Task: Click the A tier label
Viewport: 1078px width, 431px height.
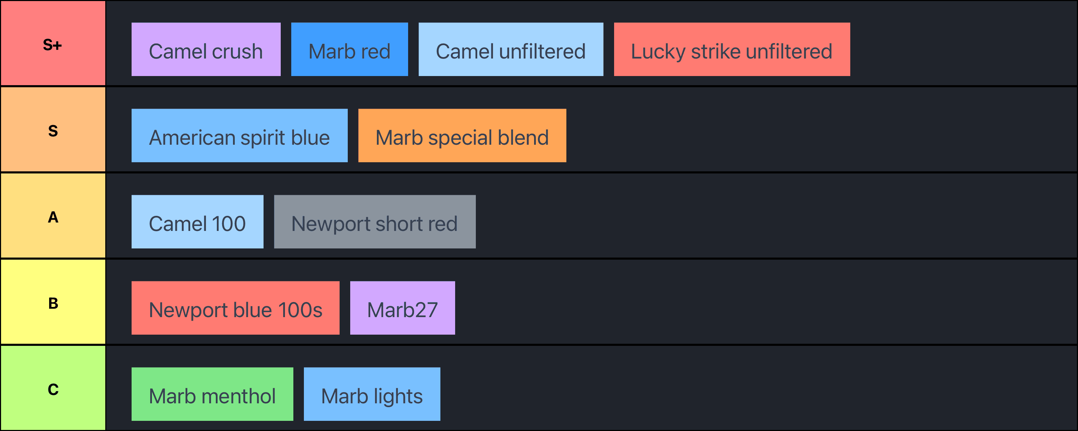Action: pyautogui.click(x=53, y=216)
